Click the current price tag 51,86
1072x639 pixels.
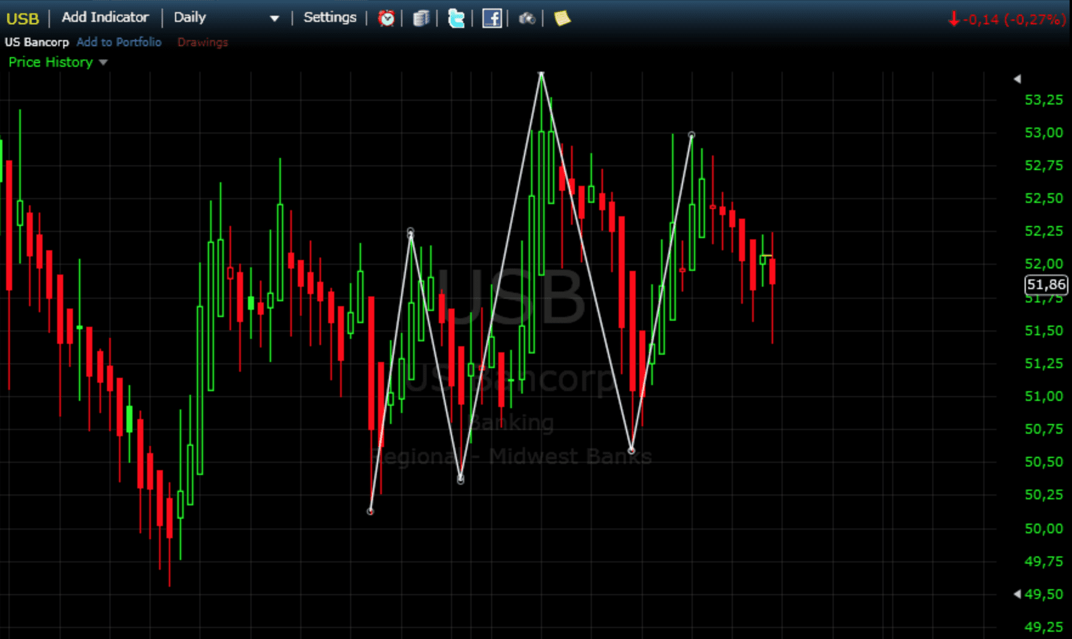(x=1046, y=284)
